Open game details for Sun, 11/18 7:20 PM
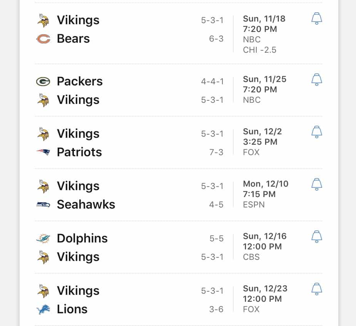Screen dimensions: 356x326 264,24
